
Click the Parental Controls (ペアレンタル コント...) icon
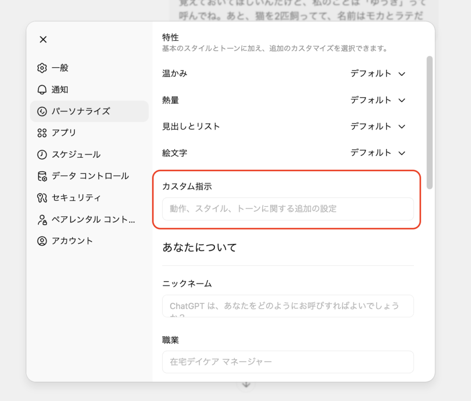(42, 219)
